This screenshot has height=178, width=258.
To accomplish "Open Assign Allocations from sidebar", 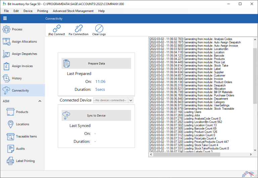I will tap(24, 42).
